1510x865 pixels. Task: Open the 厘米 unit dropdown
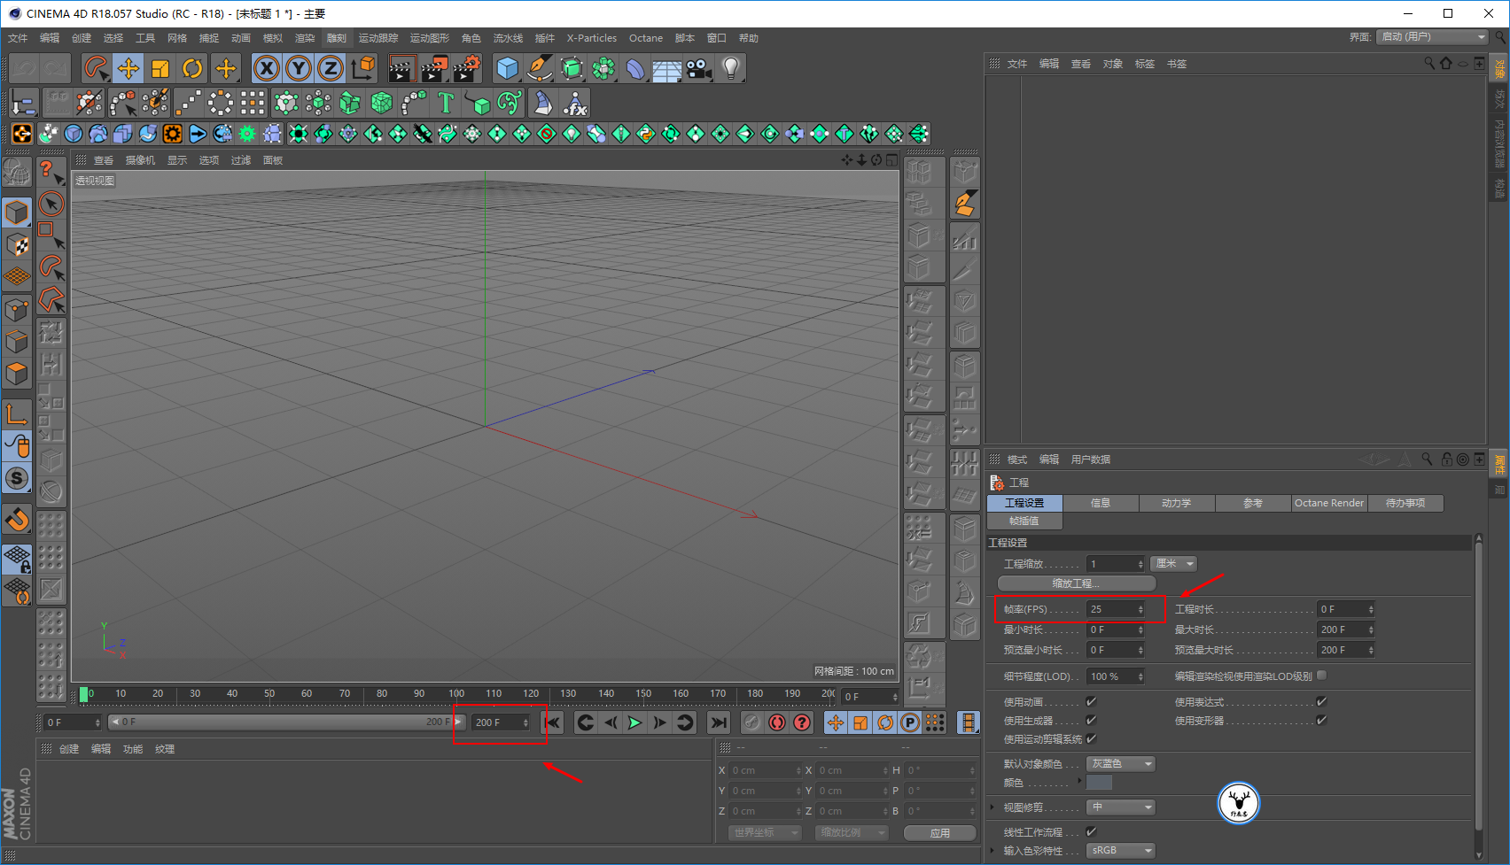tap(1173, 564)
